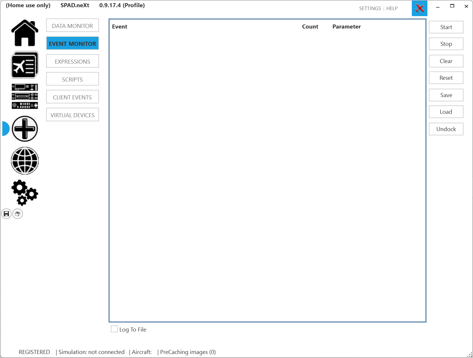Enable the Log To File checkbox
This screenshot has height=358, width=473.
[114, 329]
